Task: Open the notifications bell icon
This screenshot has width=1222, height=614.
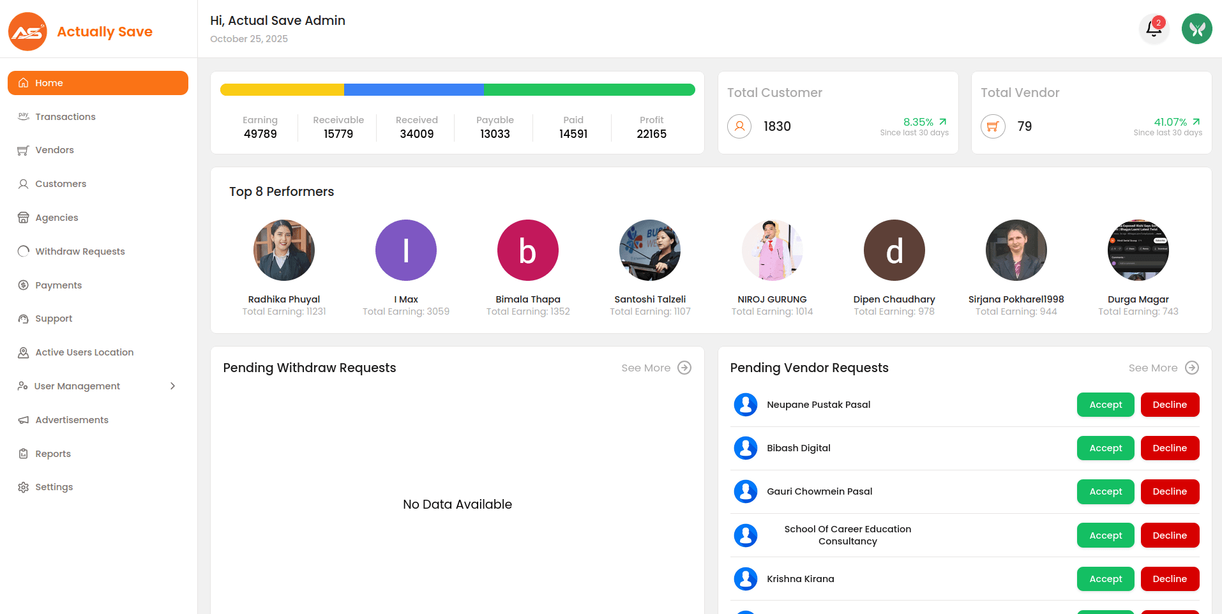Action: (1154, 29)
